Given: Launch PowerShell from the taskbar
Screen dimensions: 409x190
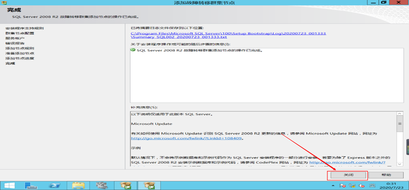Looking at the screenshot, I should point(55,186).
